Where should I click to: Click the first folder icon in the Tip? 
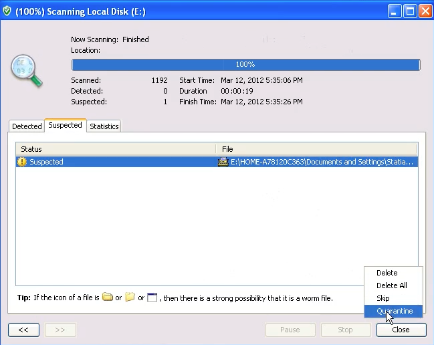coord(108,298)
